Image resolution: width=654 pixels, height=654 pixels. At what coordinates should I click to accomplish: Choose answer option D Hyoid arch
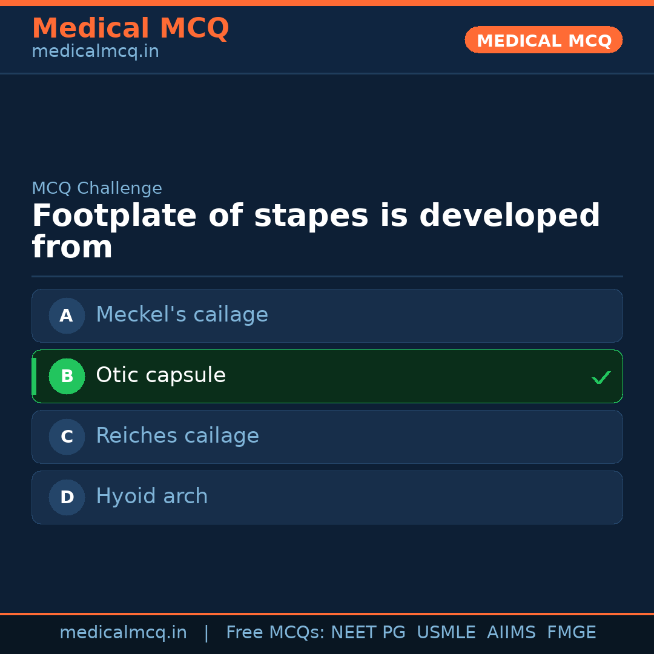point(327,497)
